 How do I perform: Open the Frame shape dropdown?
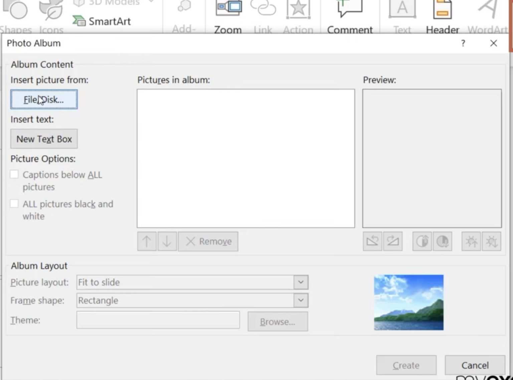click(x=301, y=300)
